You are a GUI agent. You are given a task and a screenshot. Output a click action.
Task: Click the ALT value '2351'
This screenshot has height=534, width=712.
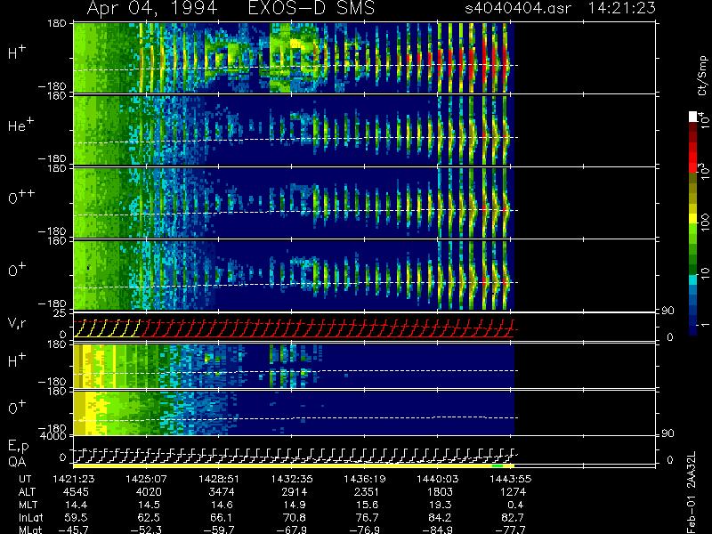[367, 492]
